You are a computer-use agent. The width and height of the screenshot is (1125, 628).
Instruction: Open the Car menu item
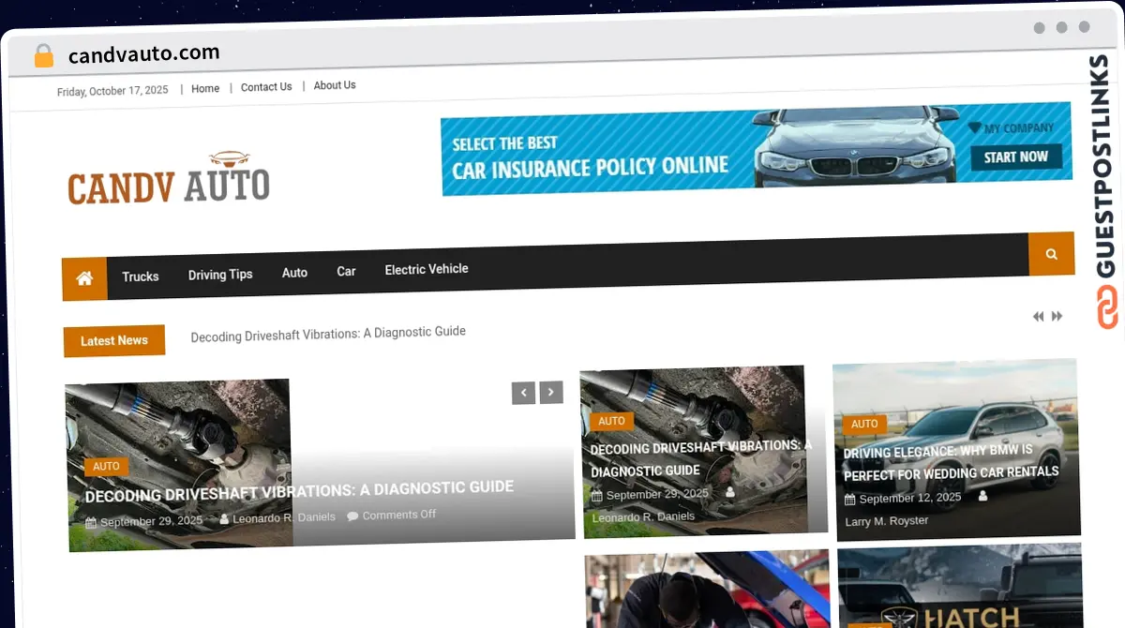click(x=346, y=271)
